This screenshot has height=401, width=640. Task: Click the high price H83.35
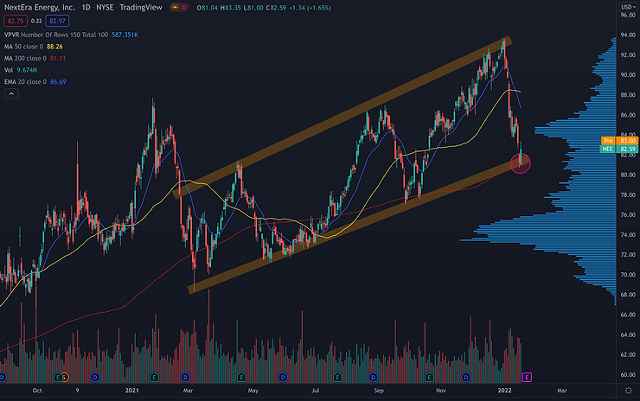[x=231, y=8]
